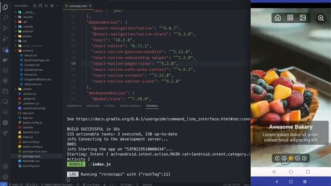331x186 pixels.
Task: Select page 5 indicator in the pager
Action: coord(304,158)
